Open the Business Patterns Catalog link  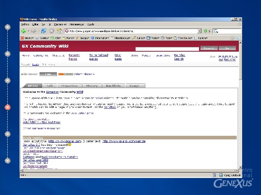point(59,157)
